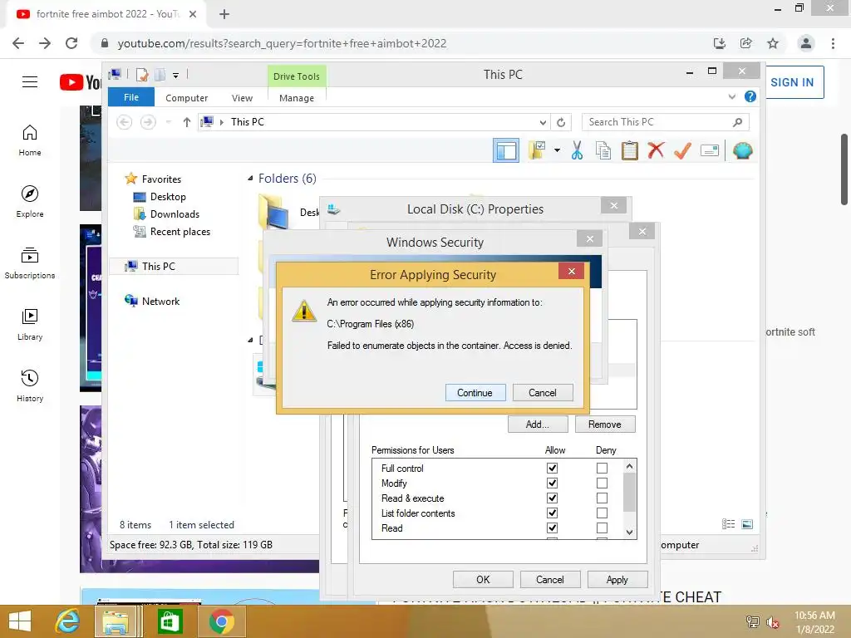Viewport: 851px width, 638px height.
Task: Open the Manage ribbon tab
Action: (297, 98)
